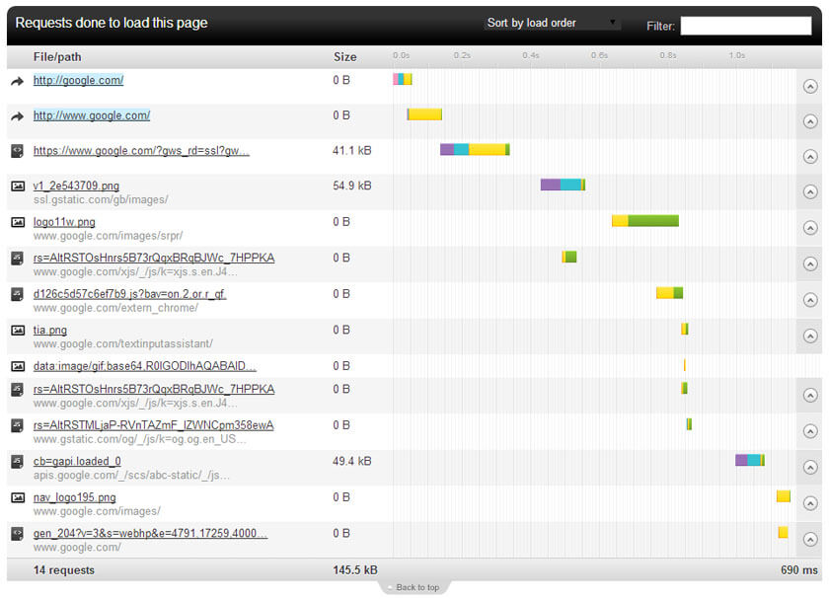Screen dimensions: 829x599
Task: Click the redirect arrow icon beside http://google.com/
Action: click(18, 81)
